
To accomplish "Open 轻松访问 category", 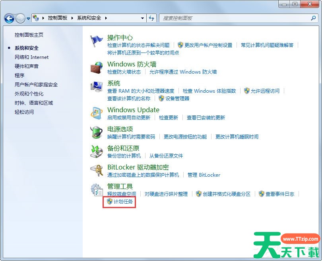I will pos(24,112).
